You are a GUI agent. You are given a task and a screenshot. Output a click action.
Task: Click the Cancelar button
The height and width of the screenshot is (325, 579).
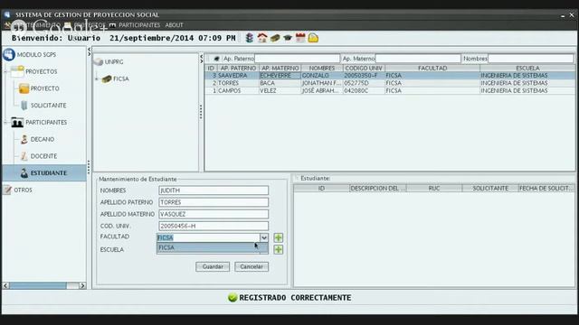coord(252,266)
